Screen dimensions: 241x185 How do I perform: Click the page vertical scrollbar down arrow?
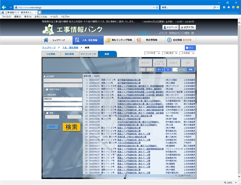(239, 176)
